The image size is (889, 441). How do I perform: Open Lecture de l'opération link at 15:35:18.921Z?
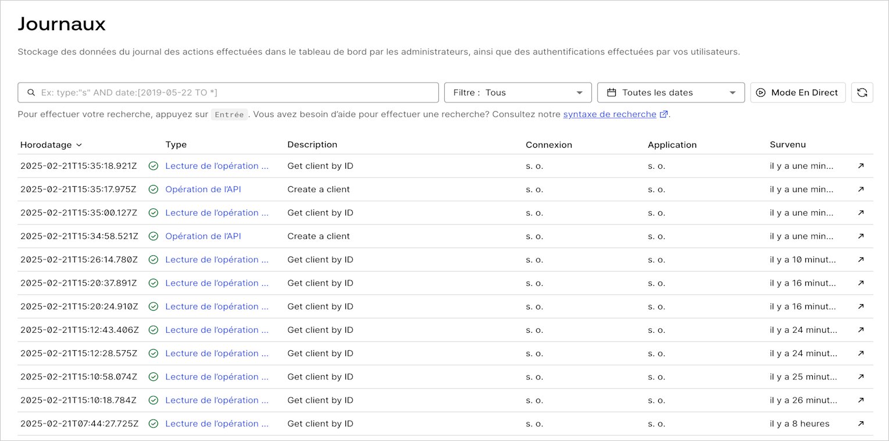(x=217, y=166)
